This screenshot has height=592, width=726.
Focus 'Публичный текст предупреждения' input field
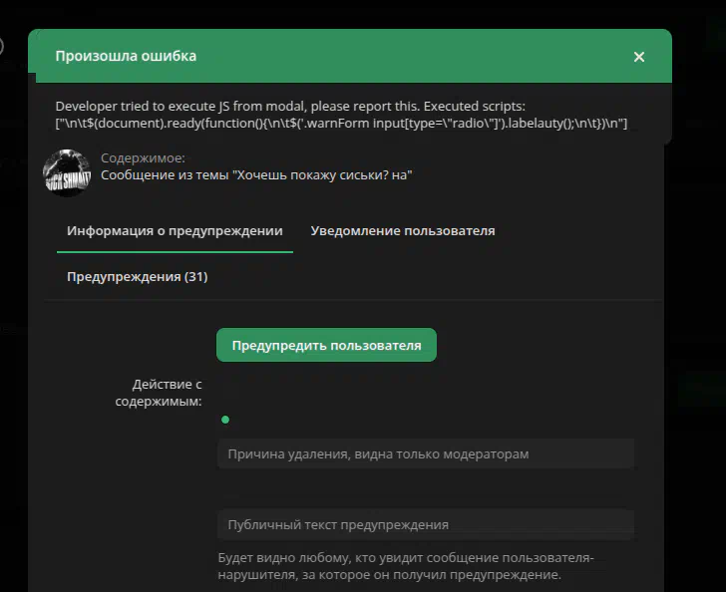426,525
